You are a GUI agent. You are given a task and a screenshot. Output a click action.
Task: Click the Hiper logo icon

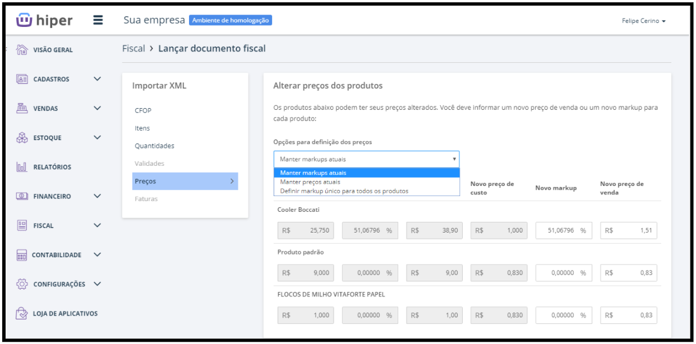click(x=24, y=20)
